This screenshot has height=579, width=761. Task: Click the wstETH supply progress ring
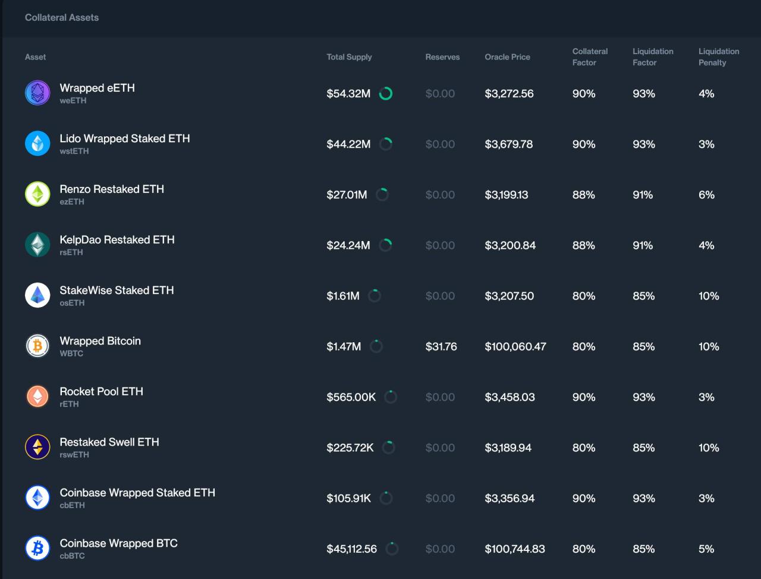(x=386, y=144)
